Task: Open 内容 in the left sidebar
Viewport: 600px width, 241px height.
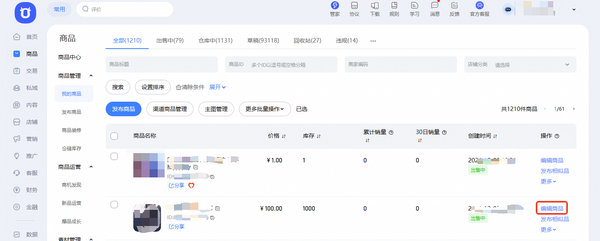Action: point(26,105)
